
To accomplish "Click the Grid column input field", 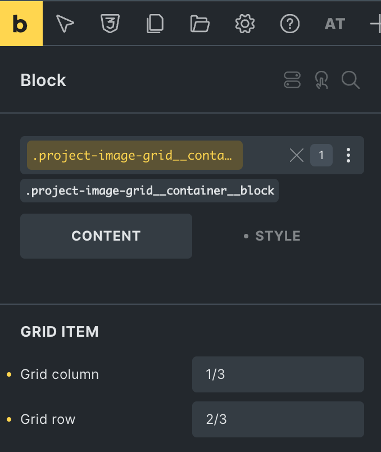I will [x=278, y=374].
